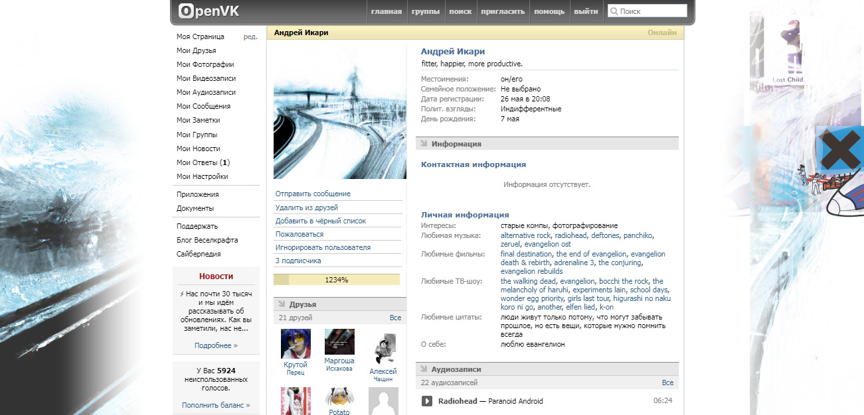
Task: Click the walking dead TV link
Action: click(528, 281)
